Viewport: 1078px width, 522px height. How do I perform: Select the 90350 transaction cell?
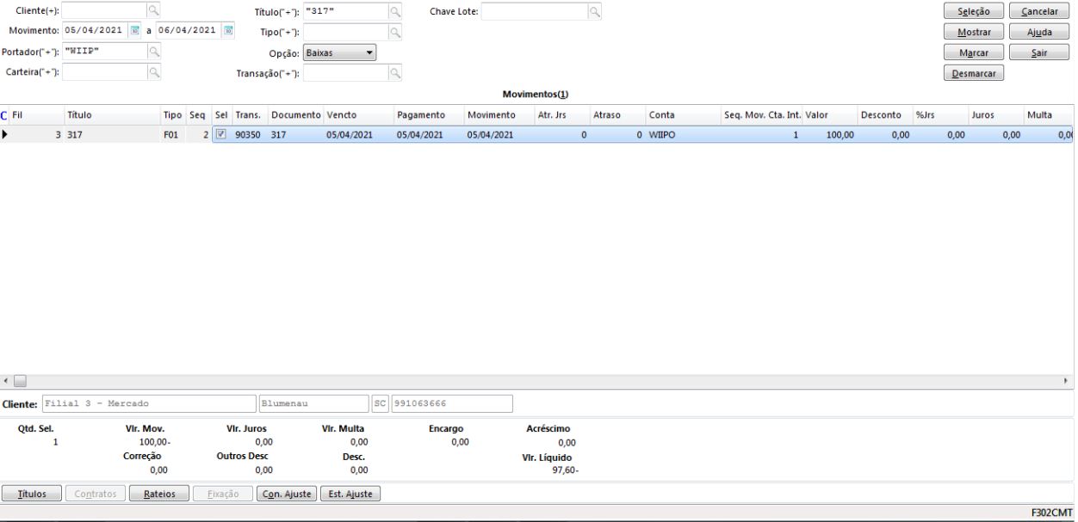tap(250, 135)
